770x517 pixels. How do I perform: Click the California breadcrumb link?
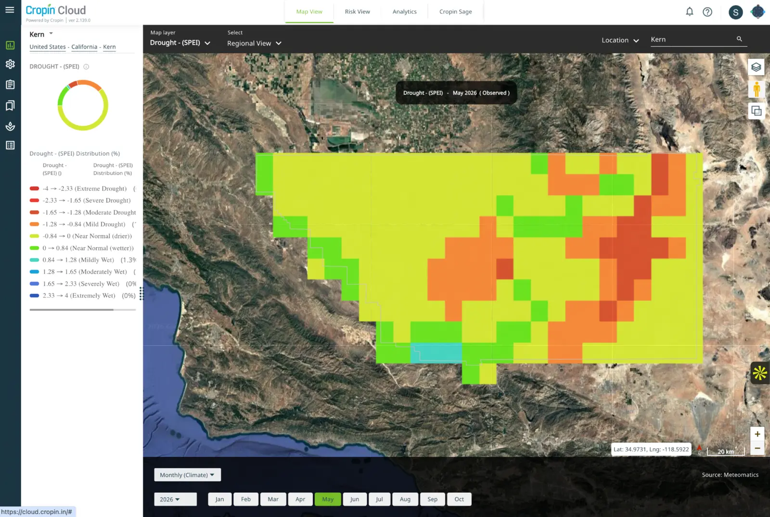84,47
